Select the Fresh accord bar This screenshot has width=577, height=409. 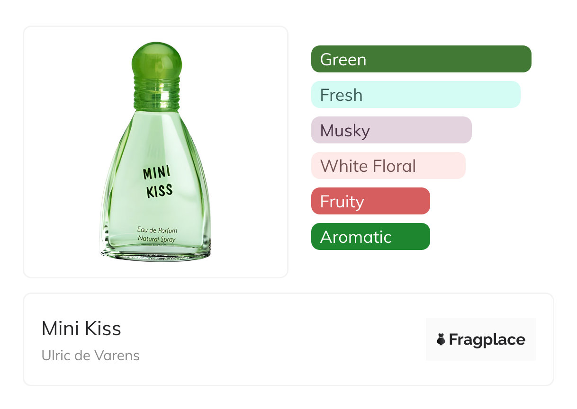(415, 95)
